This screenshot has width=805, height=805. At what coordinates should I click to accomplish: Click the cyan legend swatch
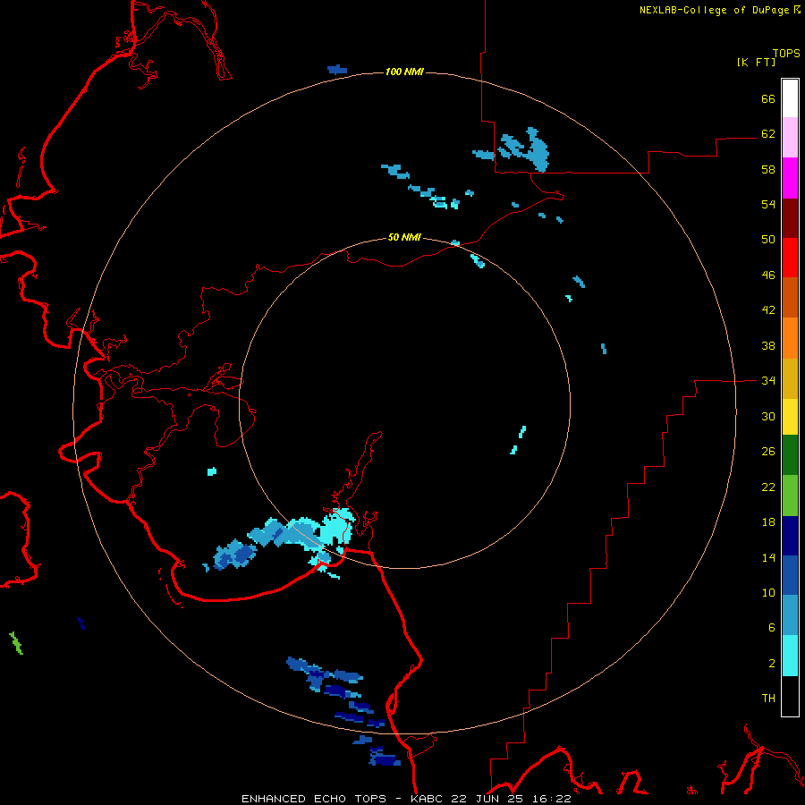pos(790,656)
